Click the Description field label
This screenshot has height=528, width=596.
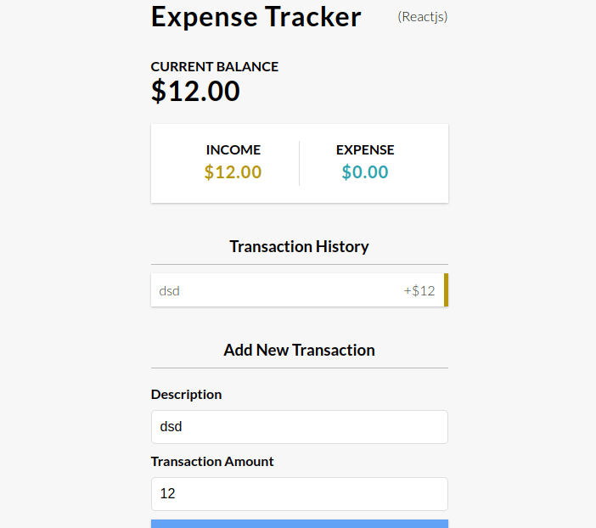pyautogui.click(x=186, y=394)
